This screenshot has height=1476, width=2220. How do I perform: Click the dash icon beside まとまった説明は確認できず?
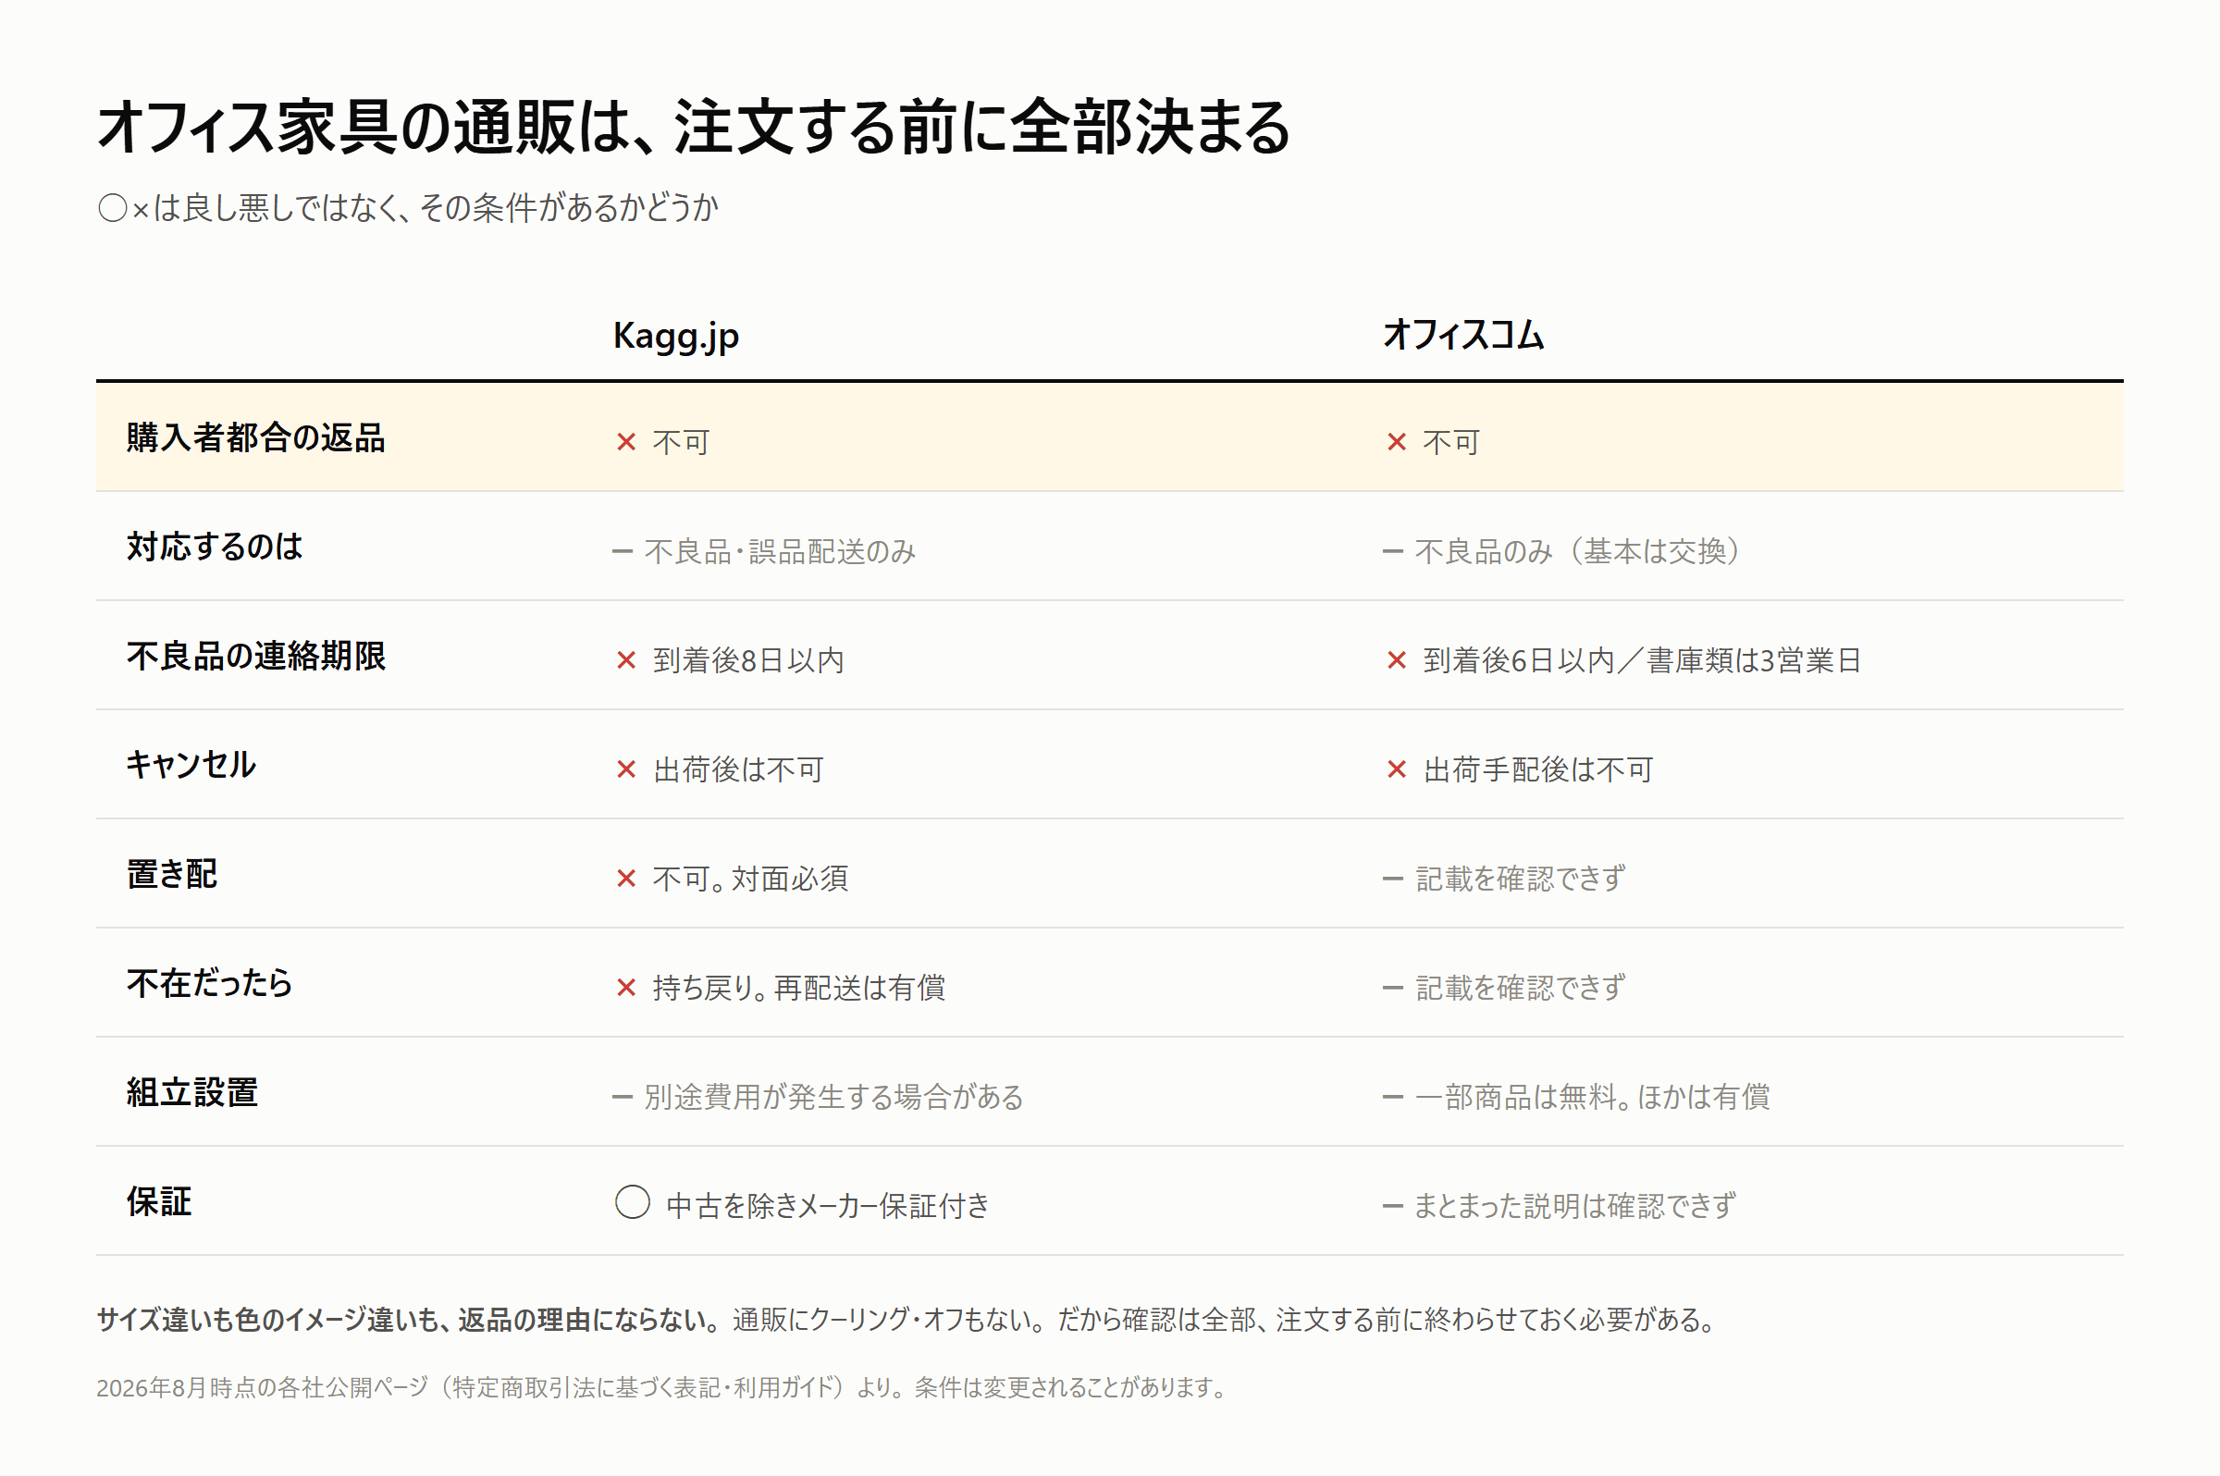(1392, 1206)
